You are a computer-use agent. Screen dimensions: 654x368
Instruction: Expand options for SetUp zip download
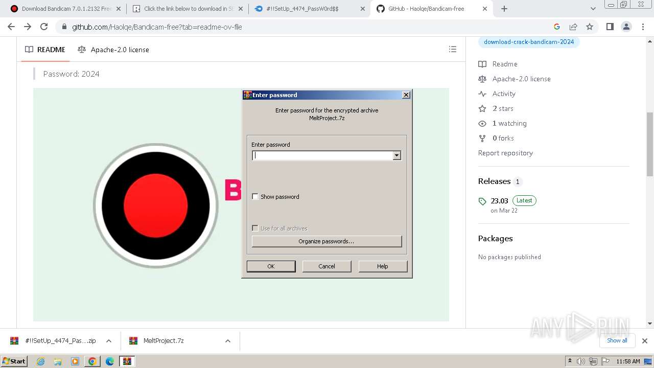pos(109,341)
